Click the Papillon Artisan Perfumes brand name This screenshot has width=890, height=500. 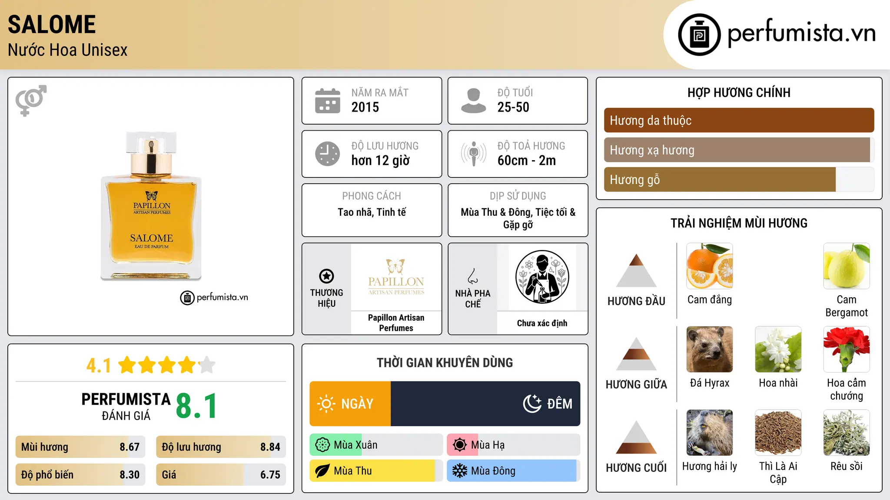[x=396, y=323]
